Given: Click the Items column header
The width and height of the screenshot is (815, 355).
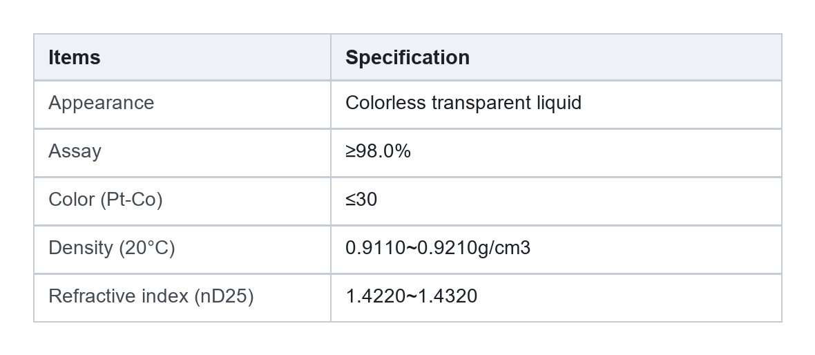Looking at the screenshot, I should point(75,57).
